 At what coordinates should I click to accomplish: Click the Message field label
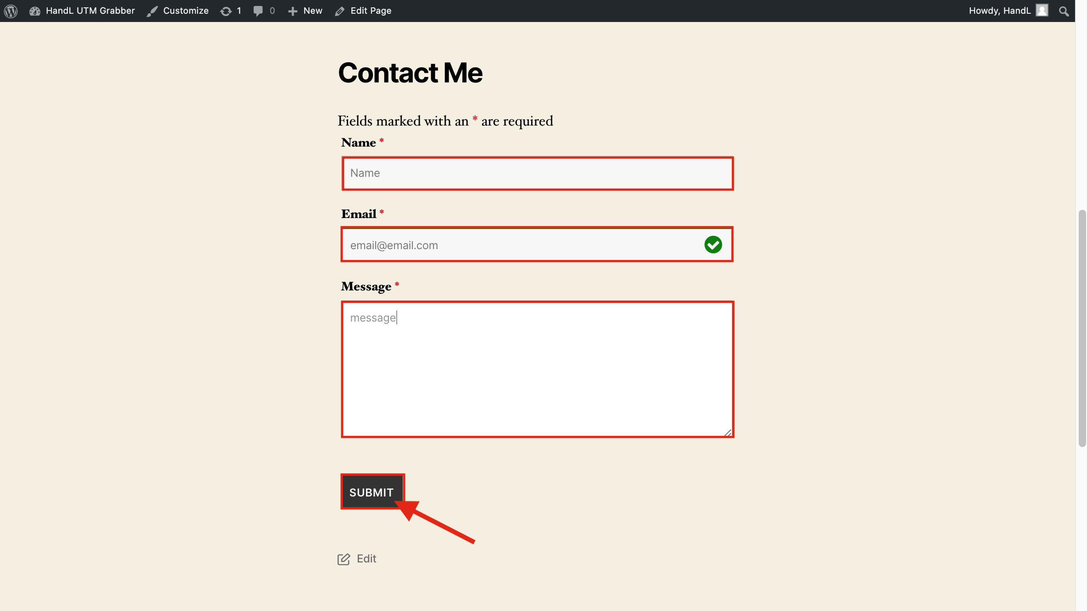coord(366,287)
